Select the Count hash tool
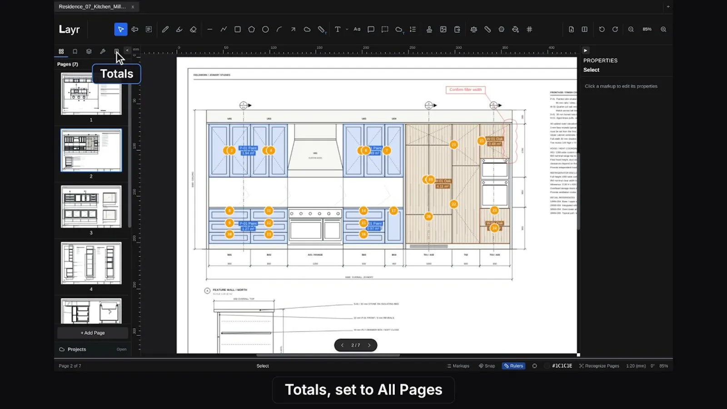The width and height of the screenshot is (727, 409). pyautogui.click(x=529, y=29)
